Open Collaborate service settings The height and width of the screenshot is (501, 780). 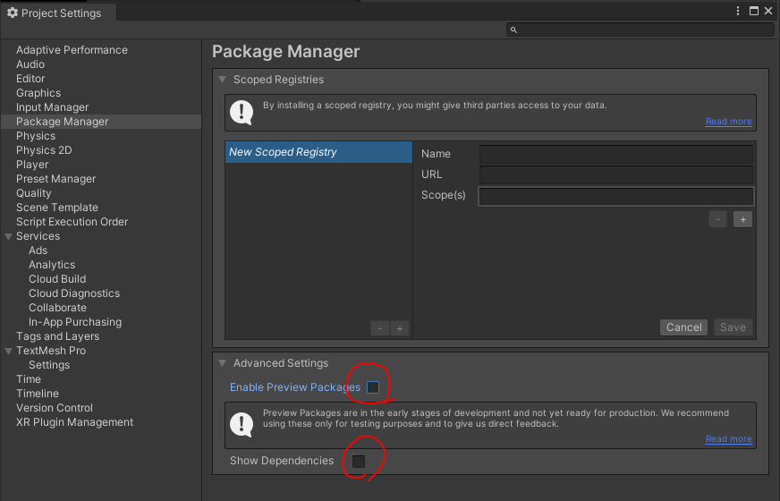pyautogui.click(x=58, y=308)
